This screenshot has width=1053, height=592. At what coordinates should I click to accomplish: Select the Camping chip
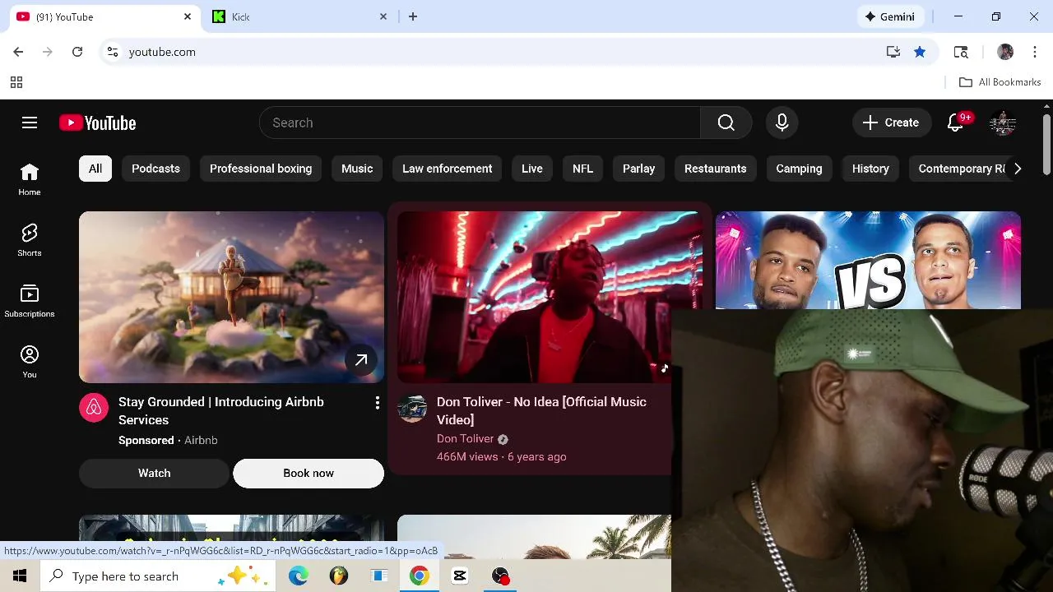(x=799, y=169)
